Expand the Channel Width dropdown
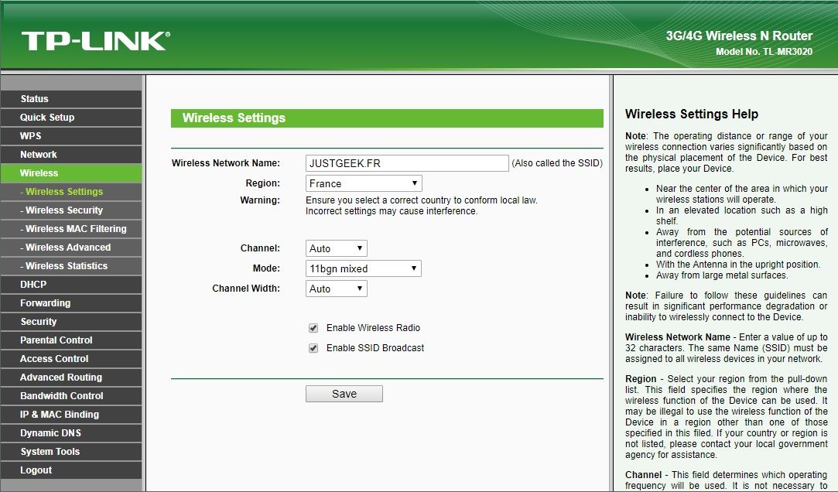Viewport: 838px width, 492px height. coord(337,289)
